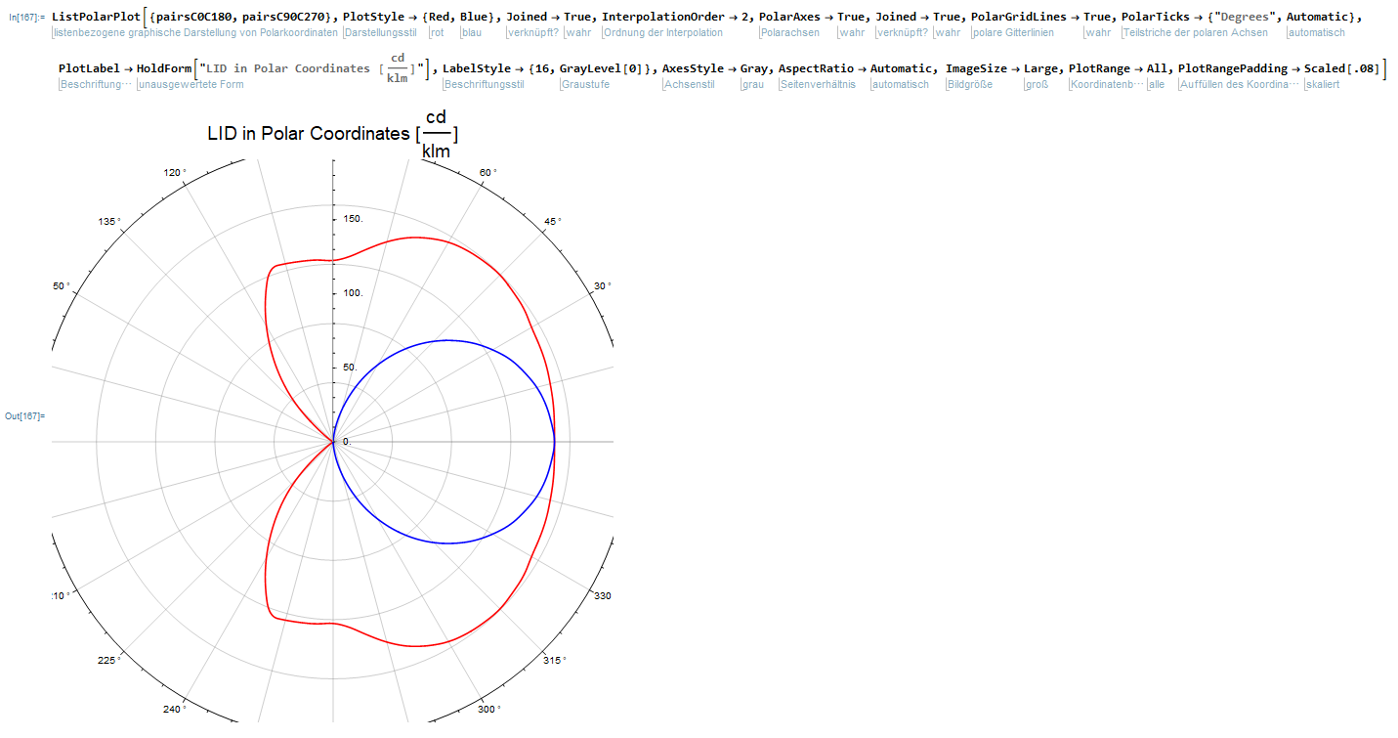The image size is (1398, 738).
Task: Click the PolarAxes option name
Action: (x=788, y=18)
